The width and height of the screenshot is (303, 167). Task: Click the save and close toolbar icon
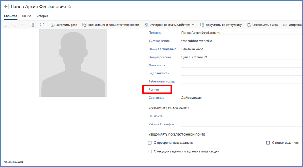click(14, 25)
